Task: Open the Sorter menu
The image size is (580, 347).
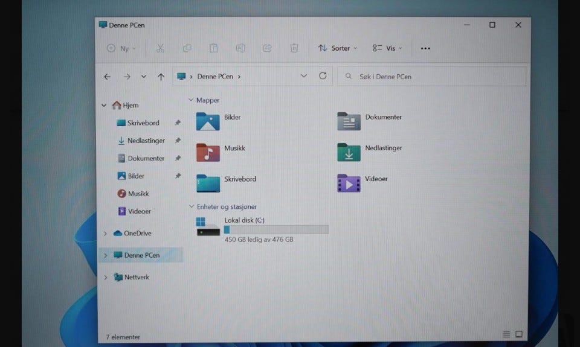Action: [x=338, y=48]
